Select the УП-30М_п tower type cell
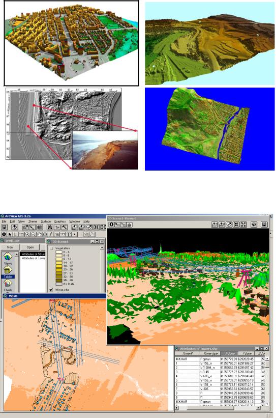276x418 pixels. point(209,368)
